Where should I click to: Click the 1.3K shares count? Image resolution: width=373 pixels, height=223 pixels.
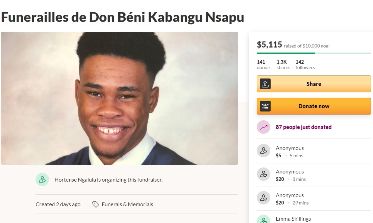283,65
